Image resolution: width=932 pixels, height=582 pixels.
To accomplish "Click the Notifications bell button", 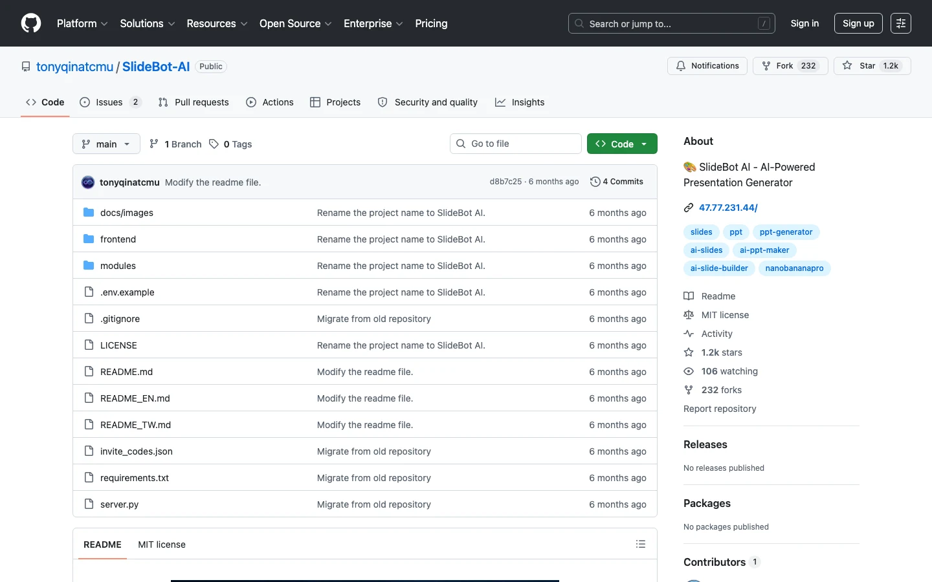I will [x=707, y=66].
